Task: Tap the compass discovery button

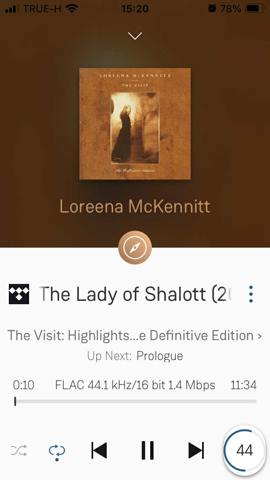Action: 135,248
